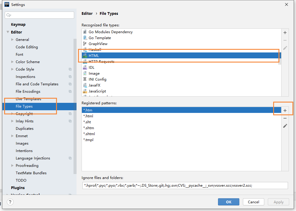This screenshot has width=296, height=211.
Task: Remove the selected registered pattern with minus
Action: coord(285,118)
